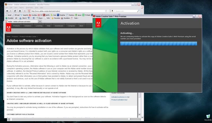Open Solutions in Adobe site navigation
The width and height of the screenshot is (212, 123).
coord(28,26)
